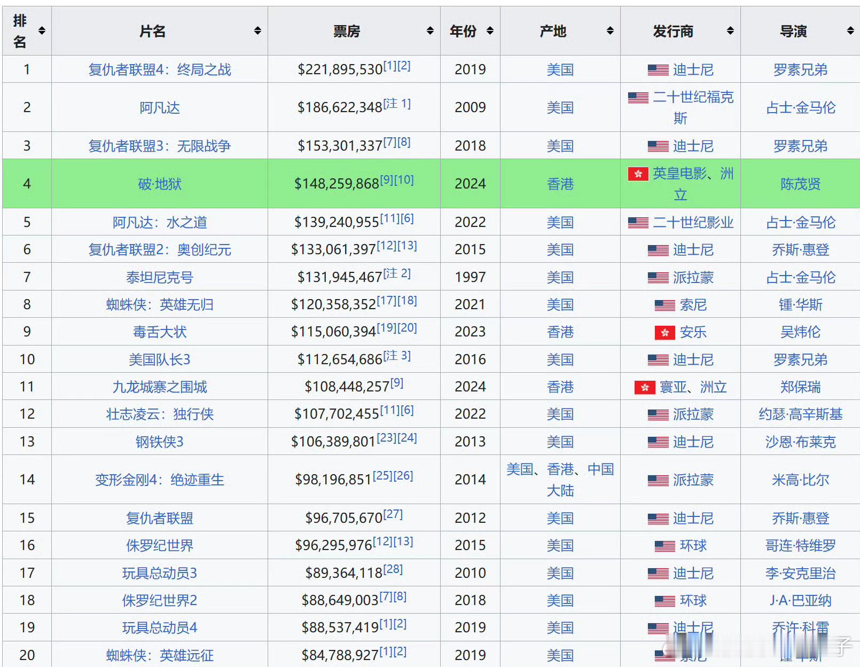Open film link 钢铁侠3
Image resolution: width=860 pixels, height=667 pixels.
click(160, 442)
